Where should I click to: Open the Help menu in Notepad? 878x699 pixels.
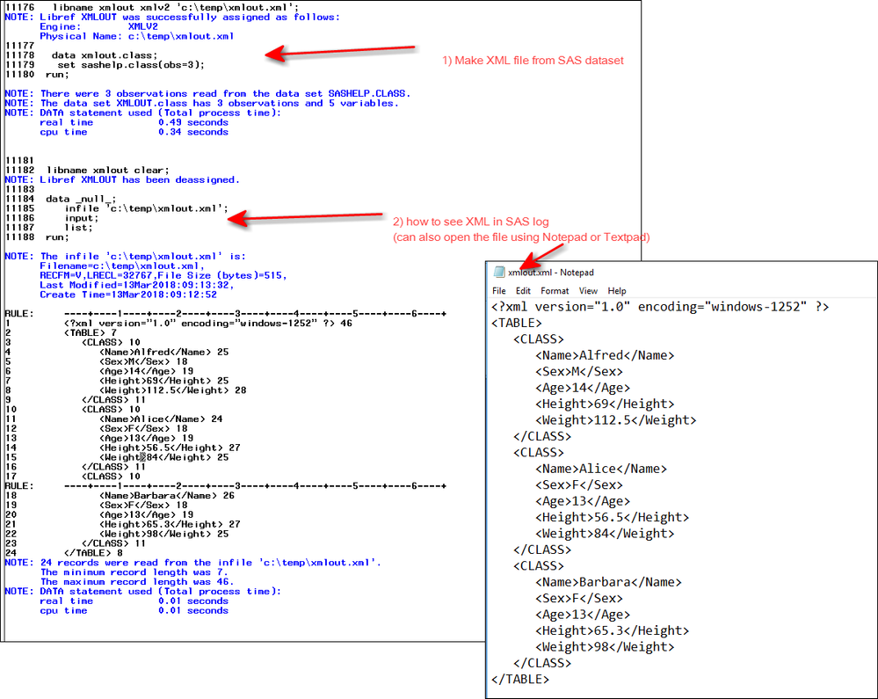pyautogui.click(x=616, y=291)
